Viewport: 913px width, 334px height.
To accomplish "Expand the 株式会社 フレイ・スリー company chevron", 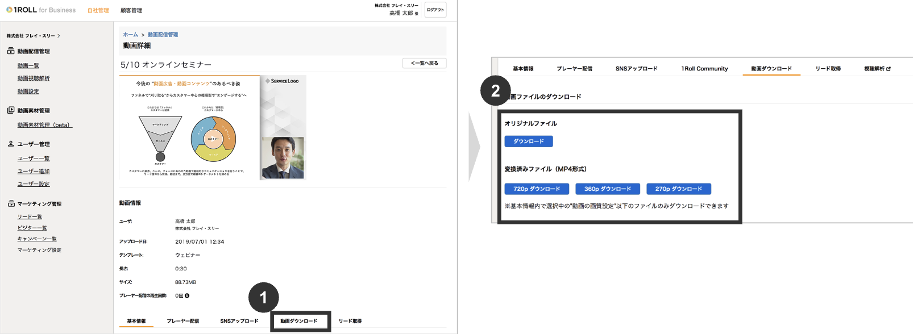I will 59,36.
